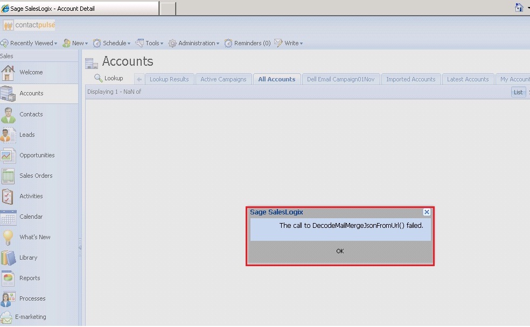Collapse the sidebar using splitter handle

pyautogui.click(x=80, y=247)
